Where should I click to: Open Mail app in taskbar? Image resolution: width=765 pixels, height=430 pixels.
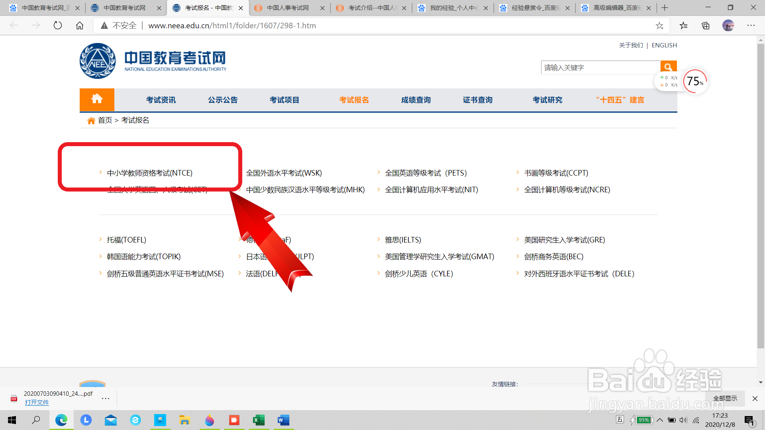click(x=111, y=420)
